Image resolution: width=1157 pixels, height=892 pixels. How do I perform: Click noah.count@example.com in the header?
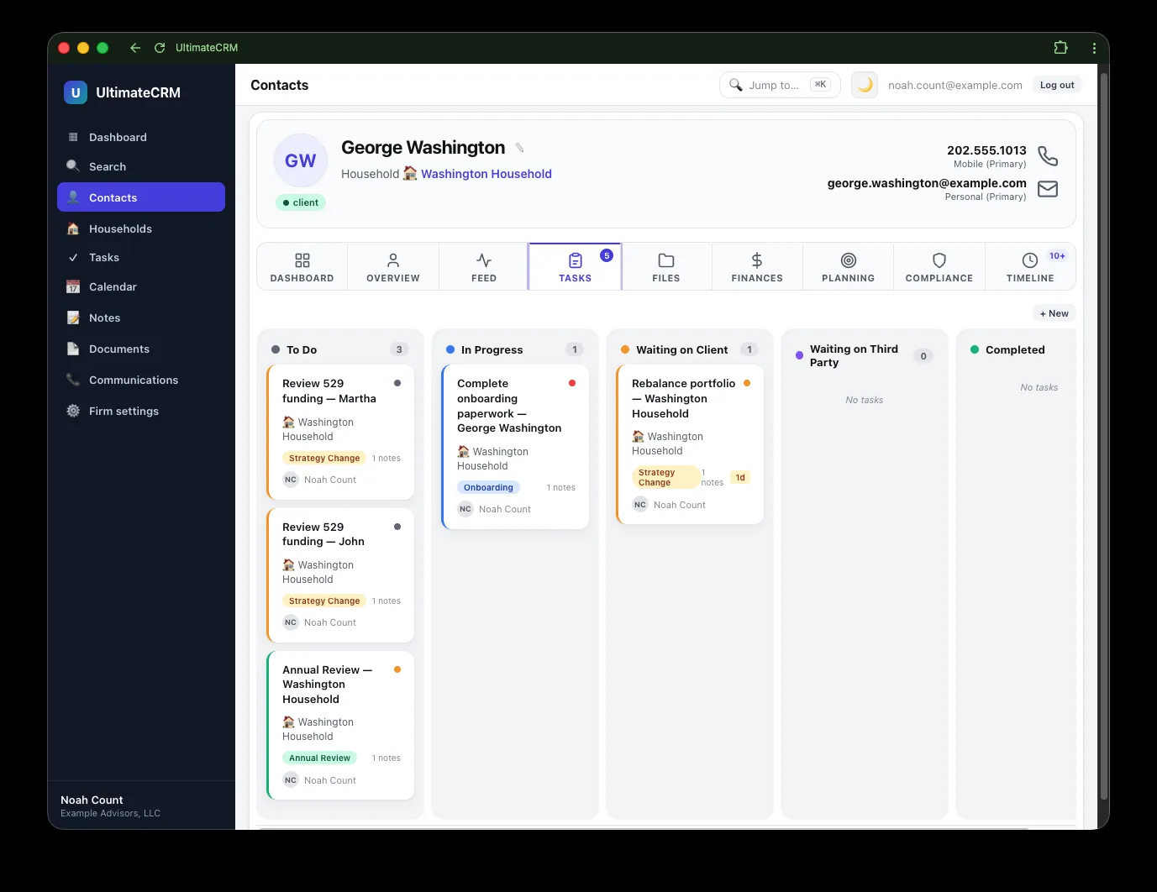pyautogui.click(x=955, y=85)
